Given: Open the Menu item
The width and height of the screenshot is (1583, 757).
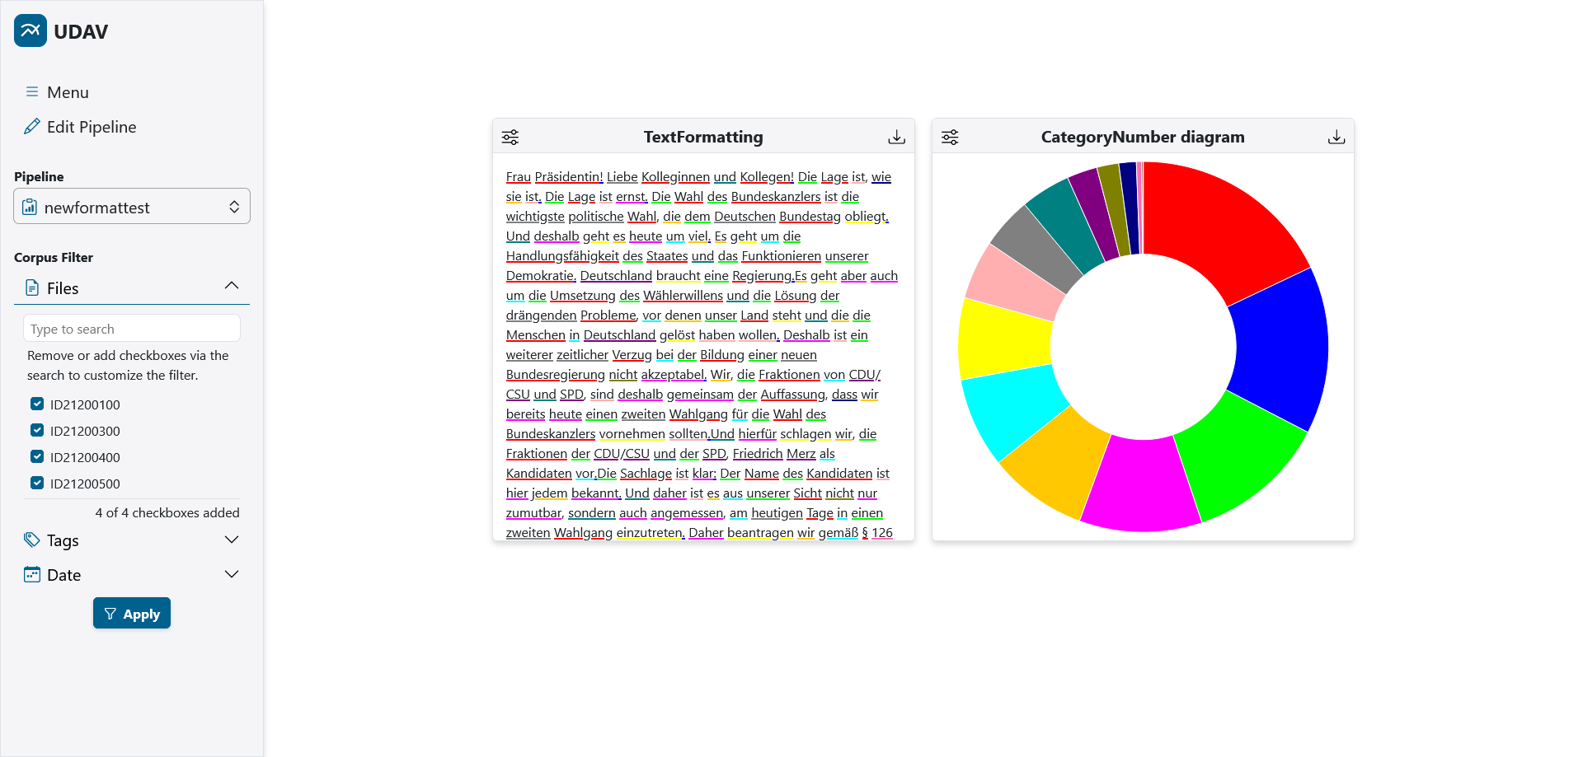Looking at the screenshot, I should [x=68, y=92].
